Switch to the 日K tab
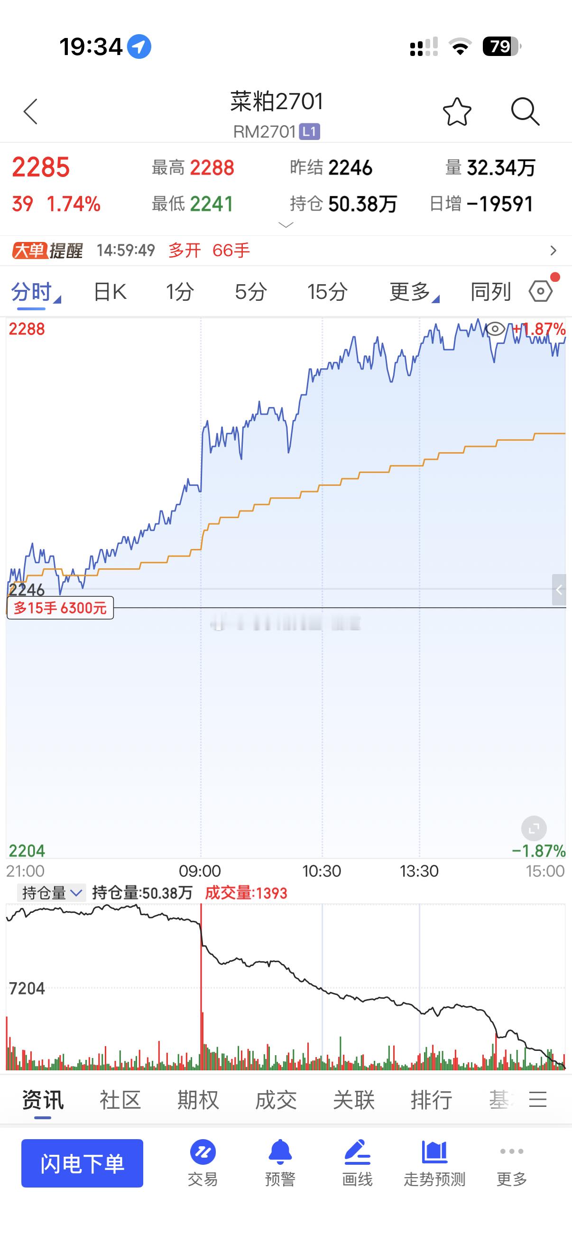The image size is (572, 1244). (x=110, y=292)
